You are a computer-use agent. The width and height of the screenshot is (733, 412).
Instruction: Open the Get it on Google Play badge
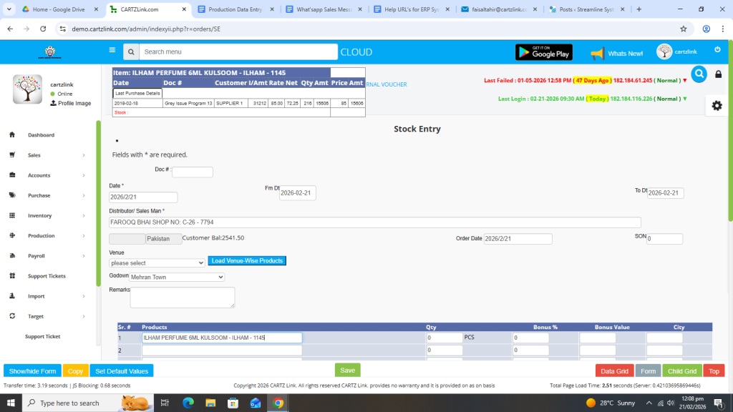point(544,52)
